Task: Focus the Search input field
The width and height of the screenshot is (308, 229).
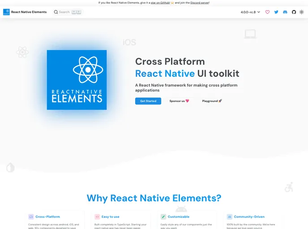Action: (x=68, y=12)
